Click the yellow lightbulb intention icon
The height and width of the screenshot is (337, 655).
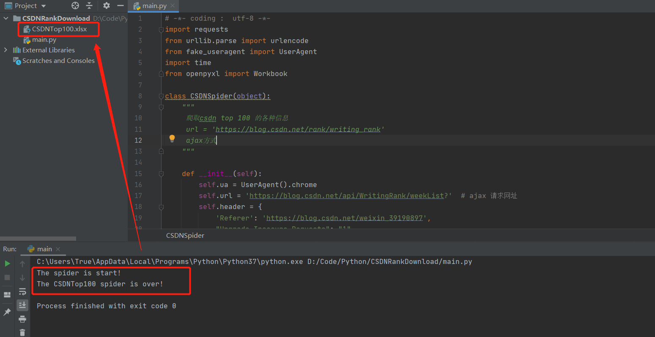tap(172, 139)
